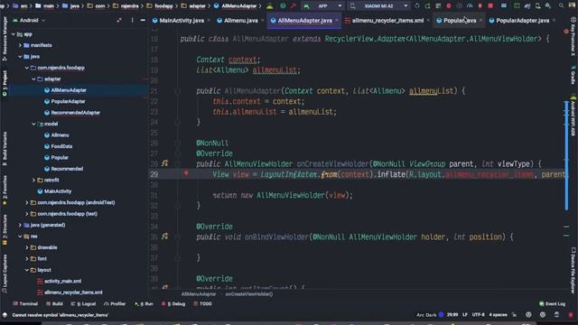This screenshot has height=325, width=578.
Task: Click the LF line separator indicator
Action: pyautogui.click(x=465, y=315)
